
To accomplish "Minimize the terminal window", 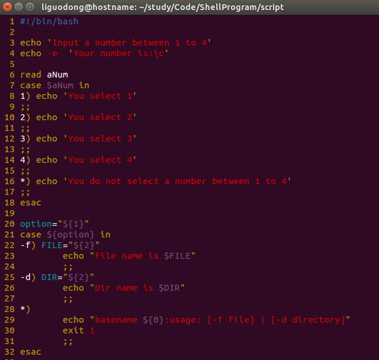I will point(18,7).
